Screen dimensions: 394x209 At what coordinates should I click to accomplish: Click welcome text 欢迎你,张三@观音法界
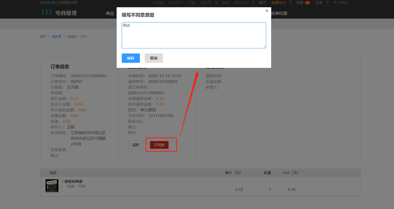(x=58, y=3)
